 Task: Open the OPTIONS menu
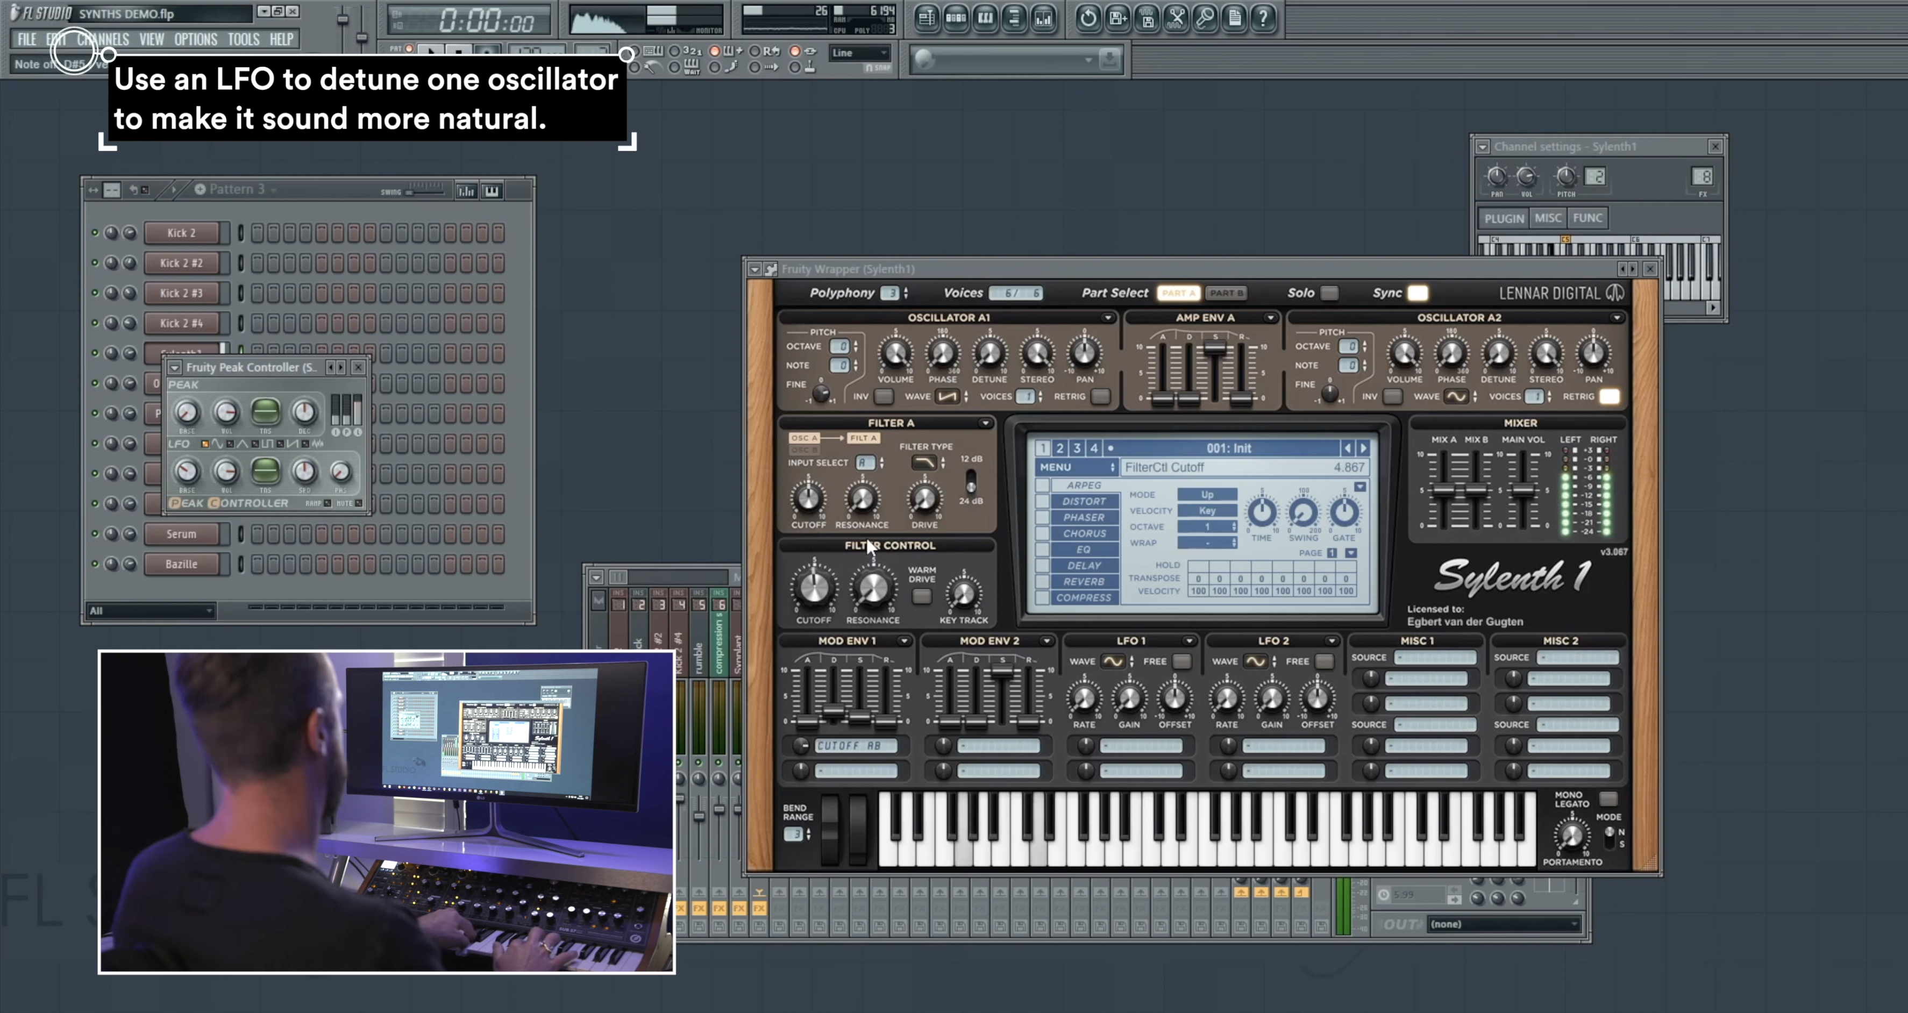[x=196, y=39]
